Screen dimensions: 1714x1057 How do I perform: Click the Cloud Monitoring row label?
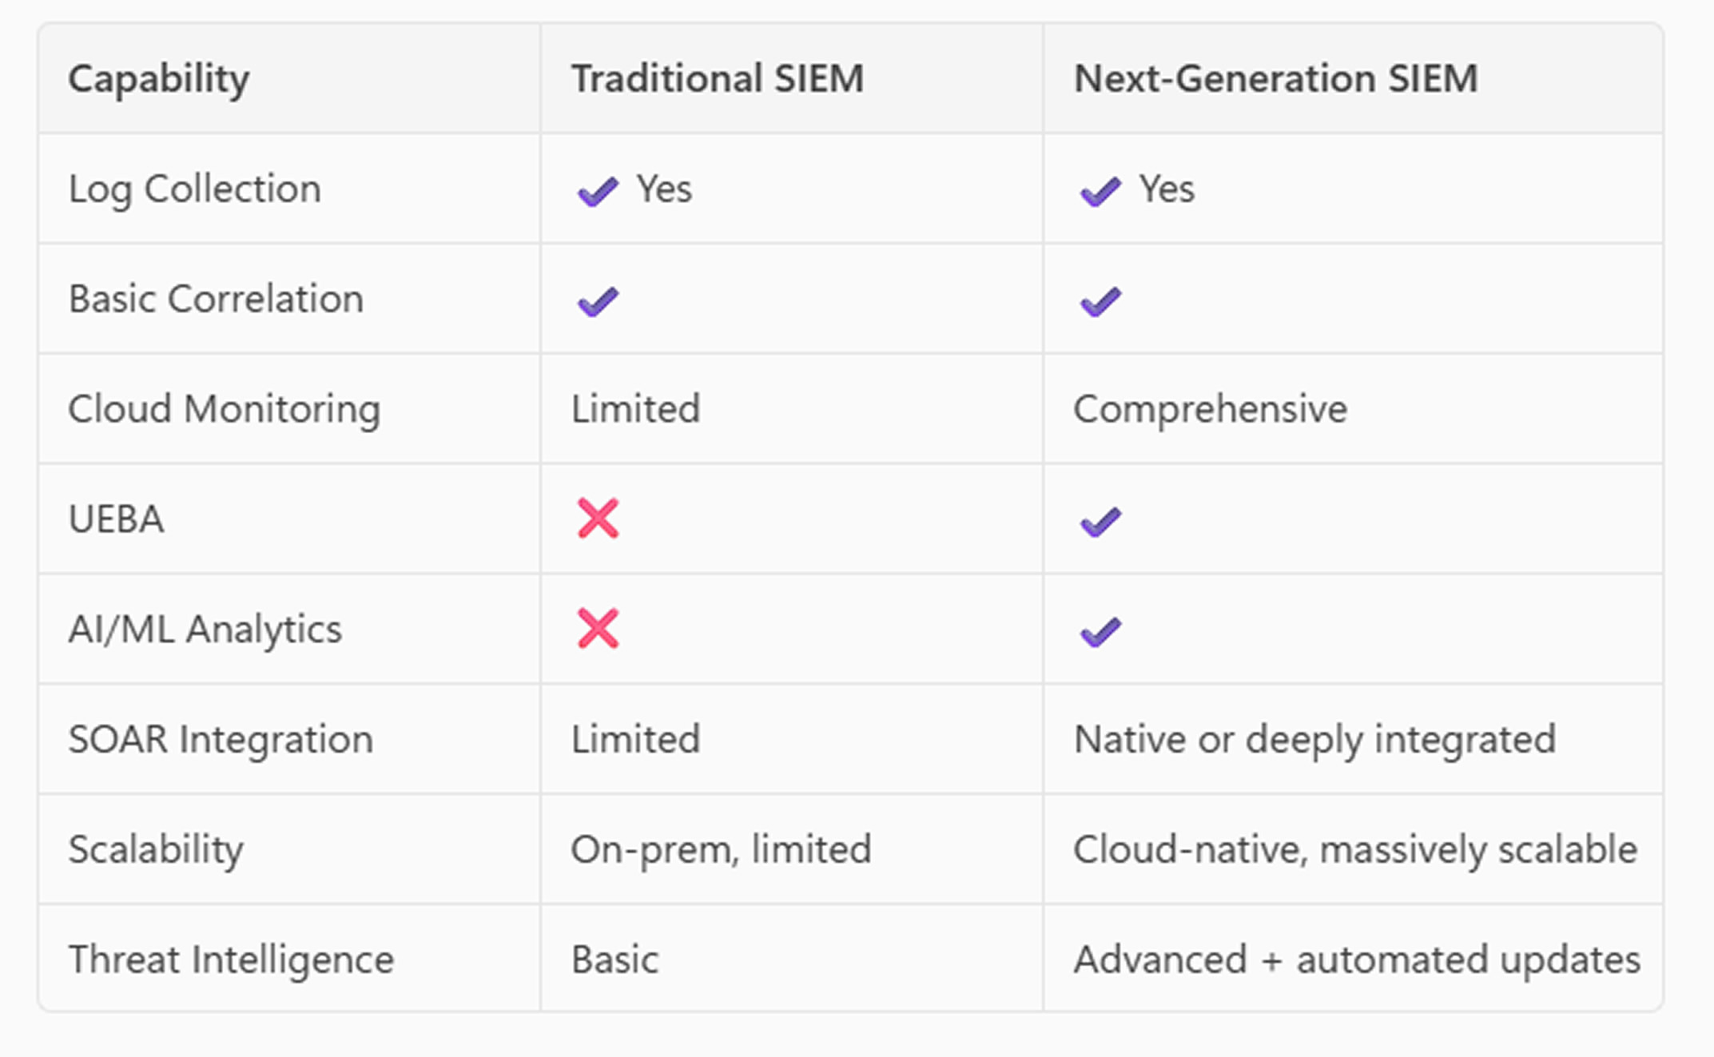(x=224, y=409)
